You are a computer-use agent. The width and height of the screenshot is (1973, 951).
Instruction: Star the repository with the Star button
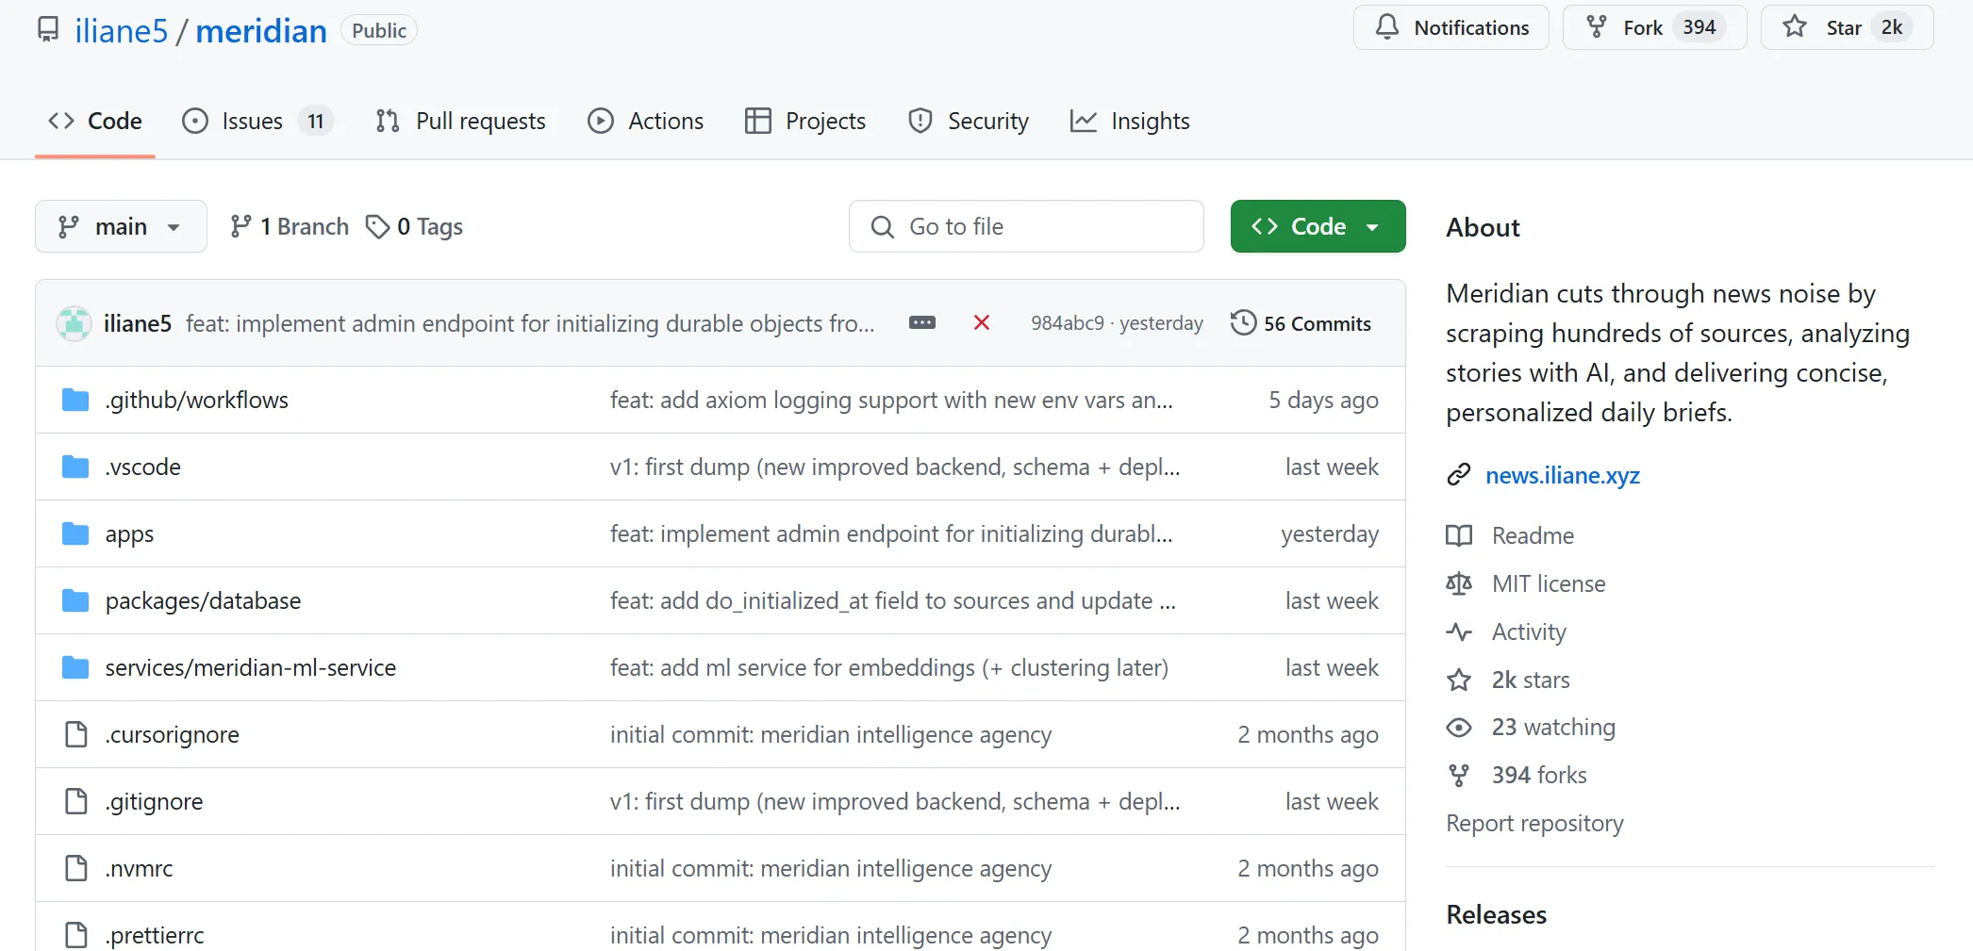(x=1847, y=27)
